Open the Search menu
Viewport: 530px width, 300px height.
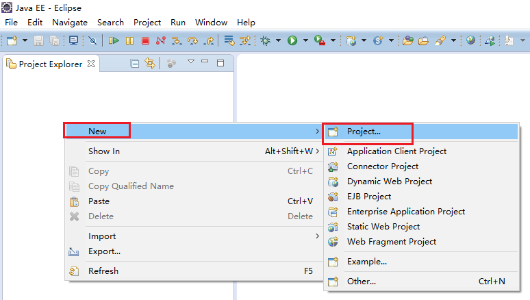pyautogui.click(x=110, y=23)
